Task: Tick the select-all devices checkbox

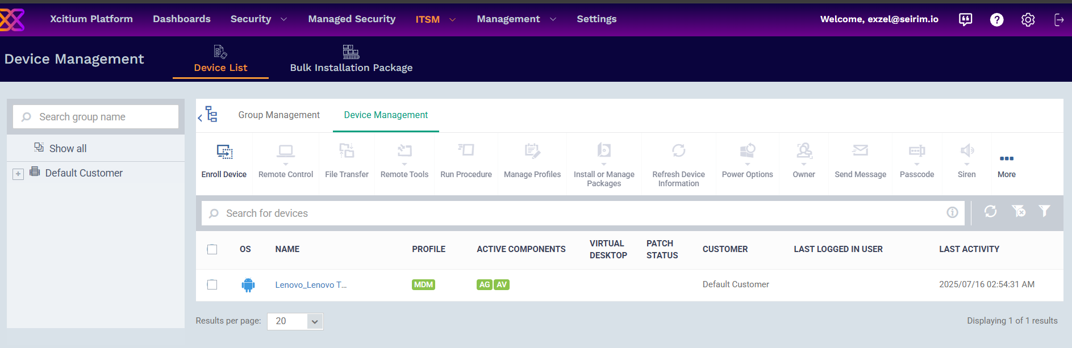Action: click(212, 249)
